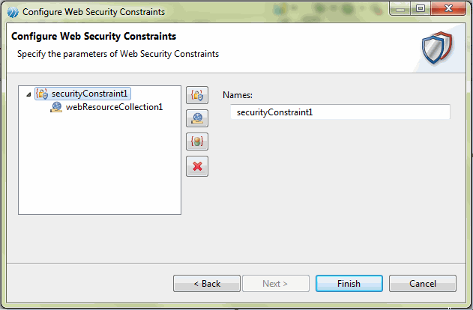
Task: Click the window icon in the title bar
Action: [x=11, y=12]
